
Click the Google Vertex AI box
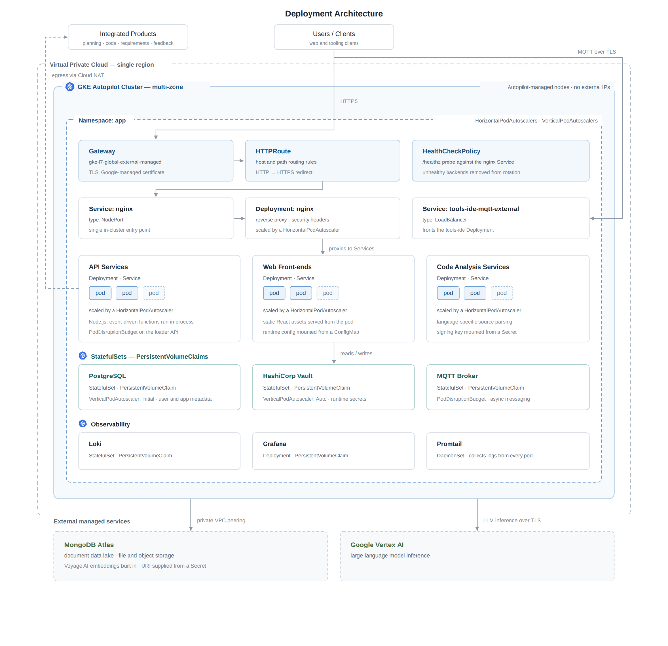tap(477, 556)
